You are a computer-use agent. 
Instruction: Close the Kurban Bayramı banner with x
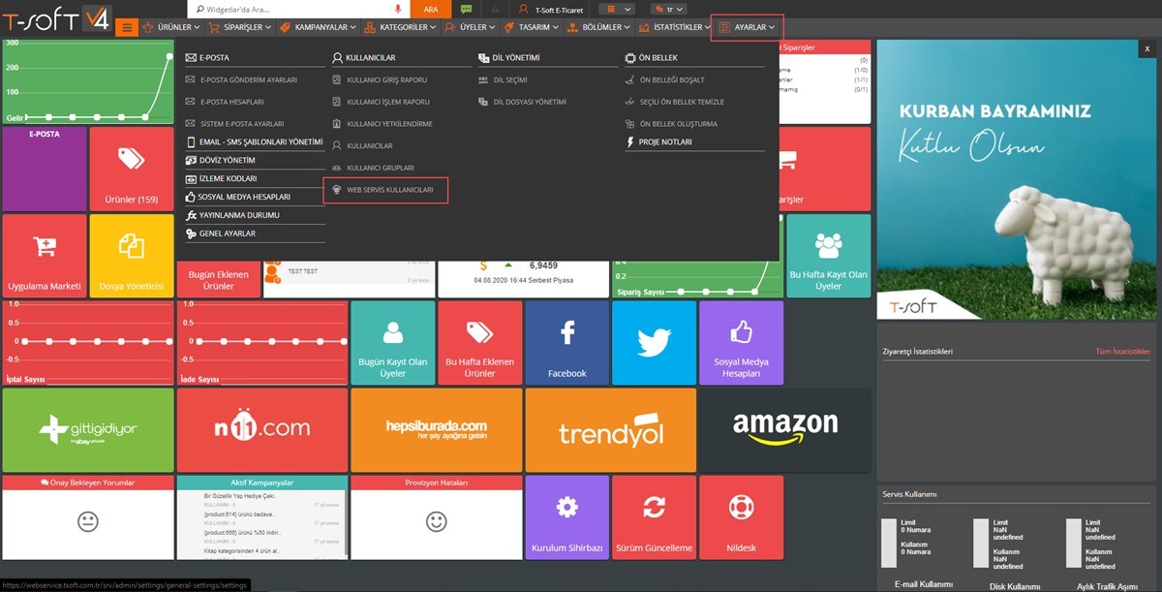click(x=1147, y=48)
